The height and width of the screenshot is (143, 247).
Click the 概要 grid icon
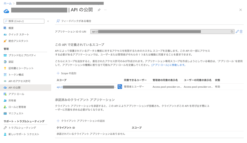(x=5, y=28)
